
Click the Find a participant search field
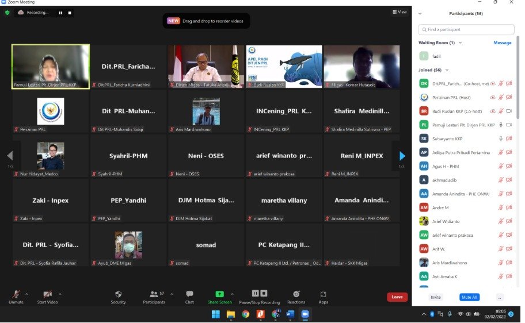(x=466, y=29)
